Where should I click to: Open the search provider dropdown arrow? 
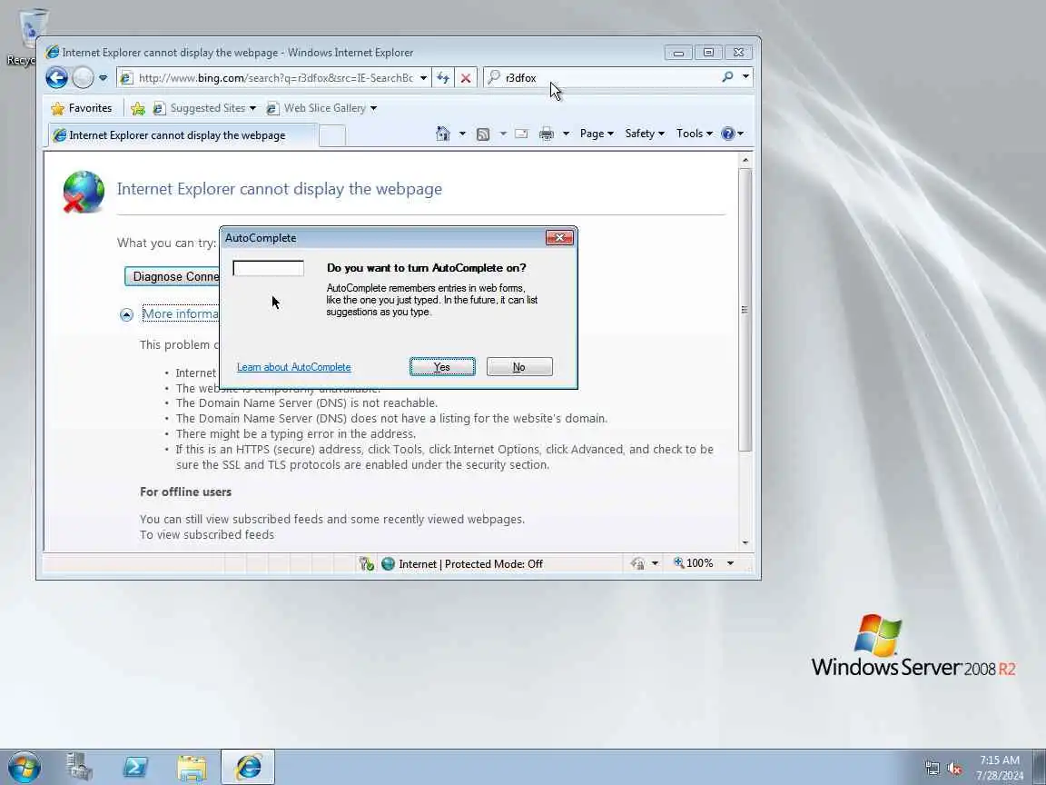click(745, 77)
